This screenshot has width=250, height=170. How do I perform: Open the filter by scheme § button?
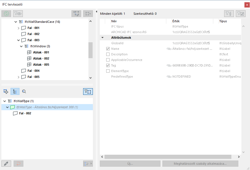pos(229,14)
